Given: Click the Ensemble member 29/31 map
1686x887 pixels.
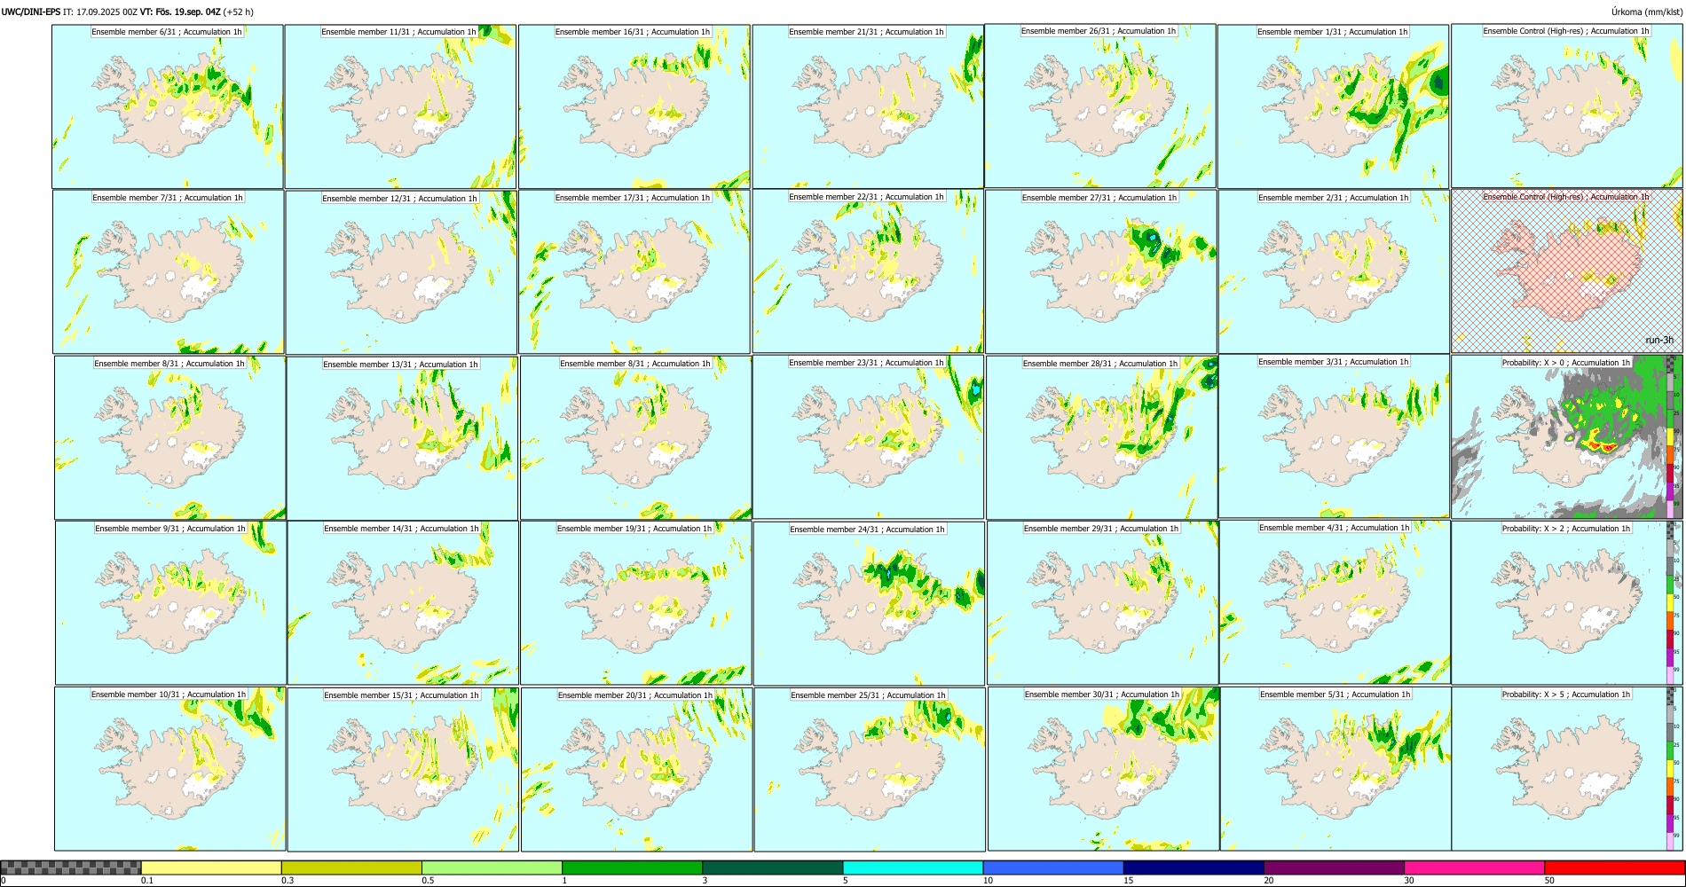Looking at the screenshot, I should (x=1103, y=603).
